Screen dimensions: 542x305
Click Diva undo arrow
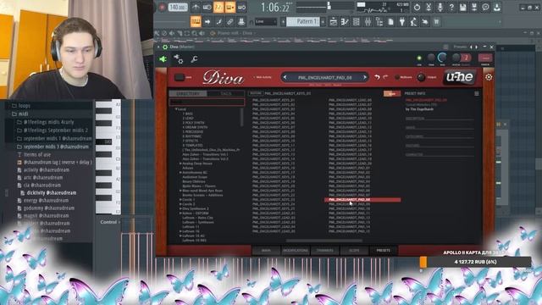(x=377, y=77)
